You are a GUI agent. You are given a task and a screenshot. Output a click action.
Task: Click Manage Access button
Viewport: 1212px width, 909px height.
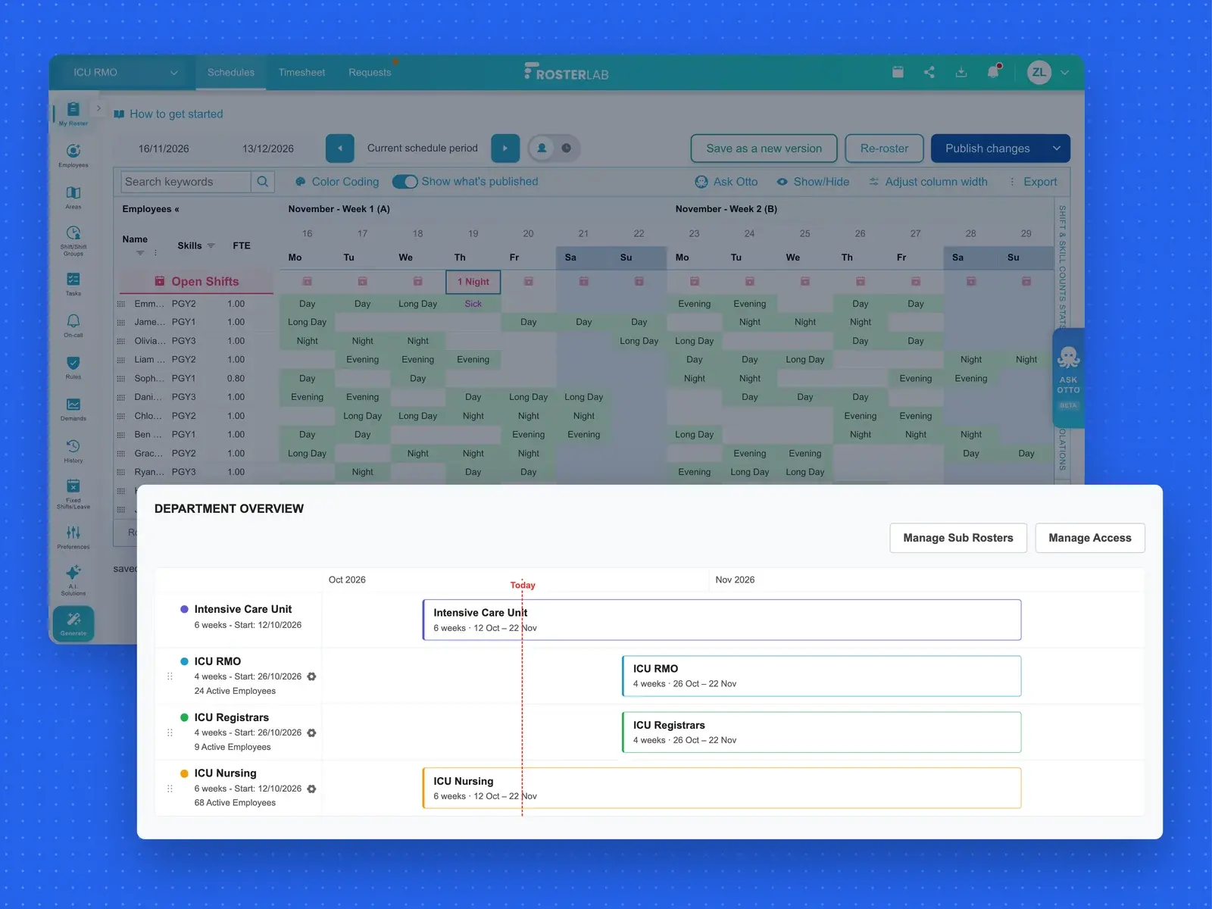1090,538
